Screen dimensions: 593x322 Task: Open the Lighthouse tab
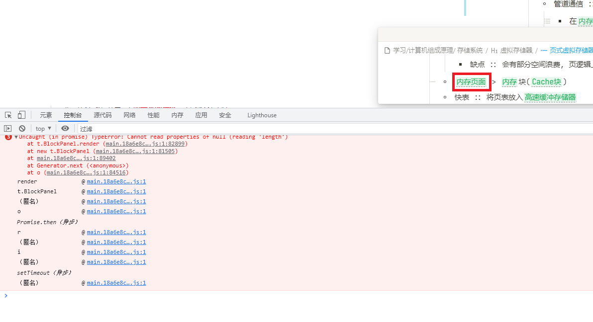[x=262, y=115]
